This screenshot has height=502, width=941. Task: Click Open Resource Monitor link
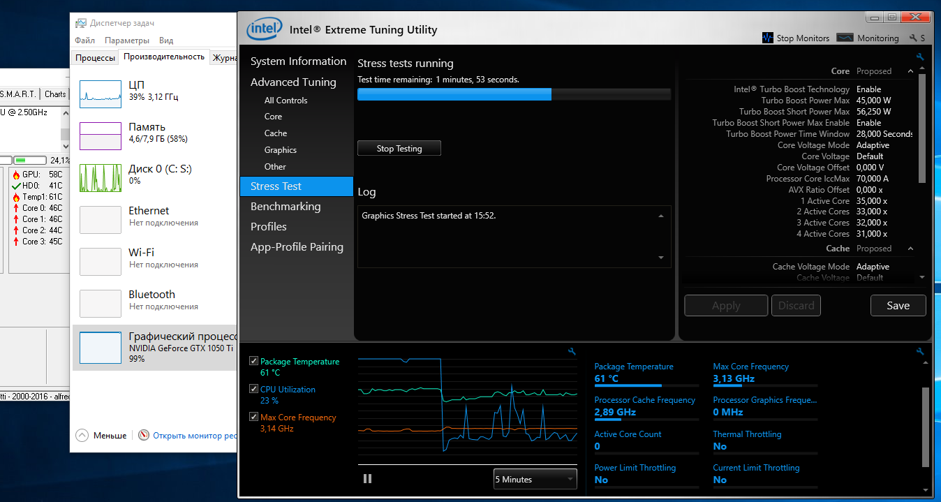[195, 435]
